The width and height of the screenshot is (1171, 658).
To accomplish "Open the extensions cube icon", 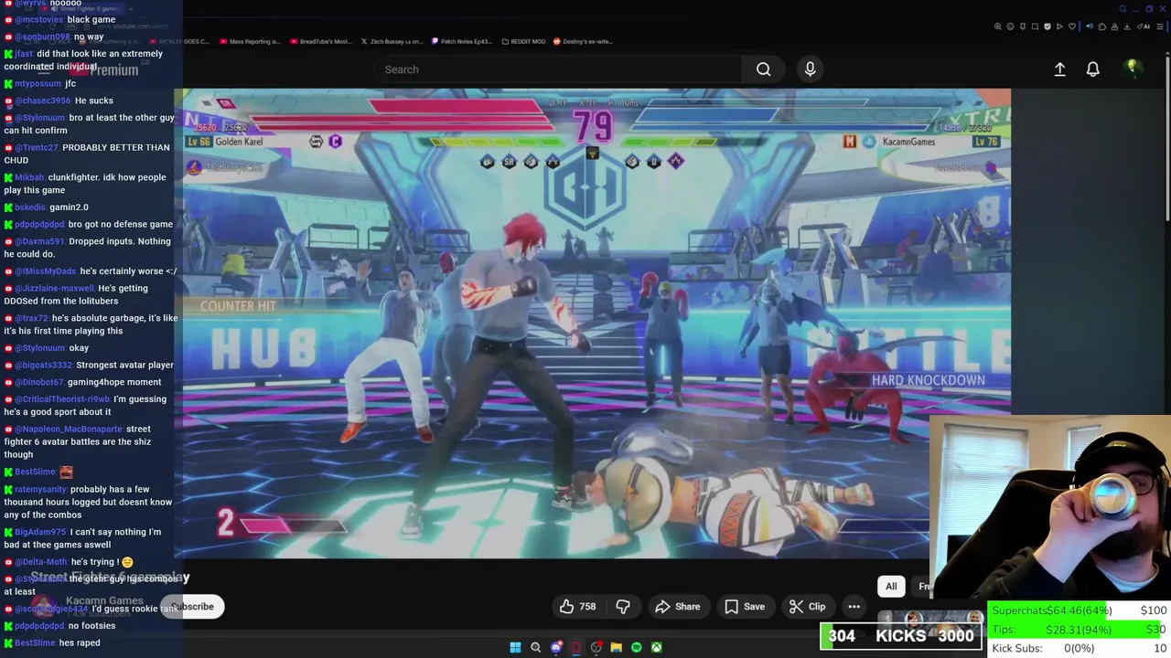I will coord(1102,27).
